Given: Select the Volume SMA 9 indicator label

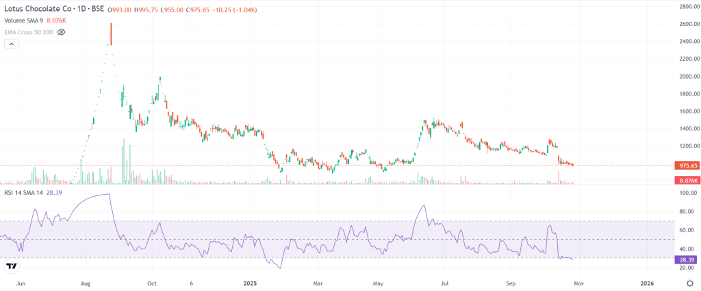Looking at the screenshot, I should tap(24, 20).
